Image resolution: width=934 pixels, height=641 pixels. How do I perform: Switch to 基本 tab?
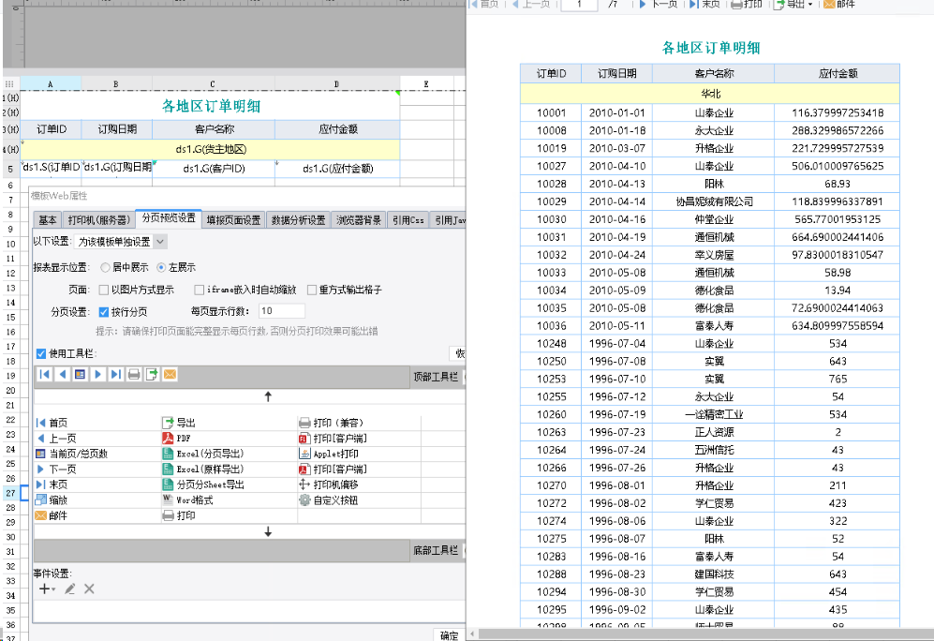pos(48,220)
